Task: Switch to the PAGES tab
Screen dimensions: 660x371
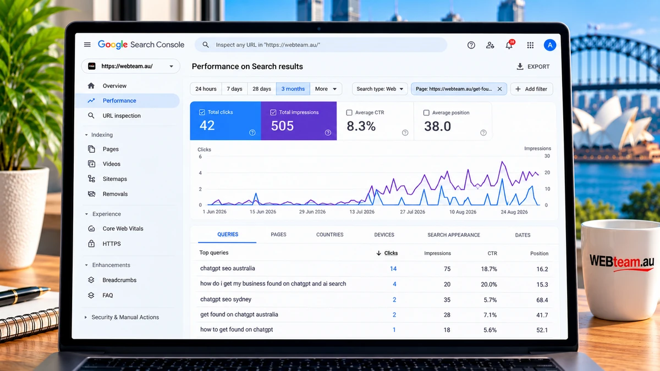Action: [x=278, y=235]
